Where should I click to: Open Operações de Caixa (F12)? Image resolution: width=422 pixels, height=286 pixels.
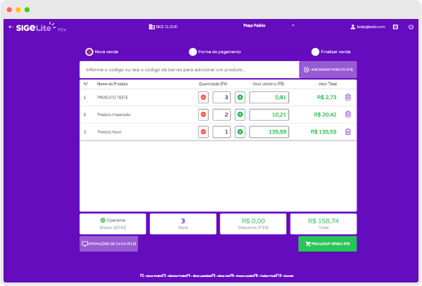pyautogui.click(x=109, y=244)
